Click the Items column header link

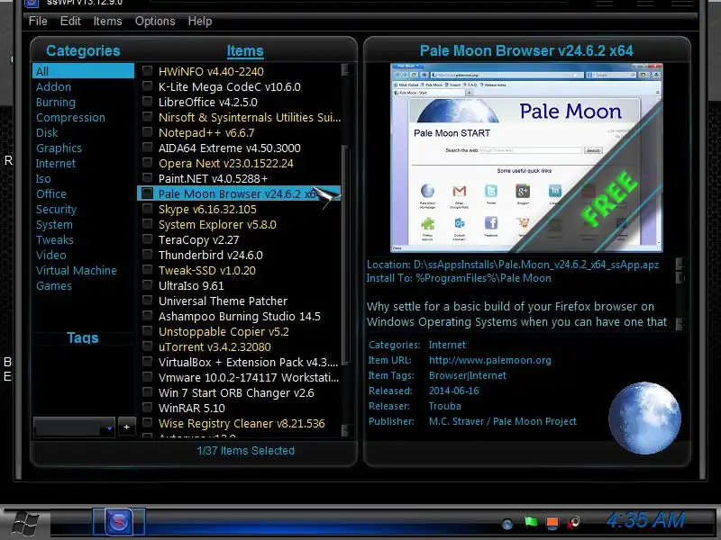(x=245, y=51)
